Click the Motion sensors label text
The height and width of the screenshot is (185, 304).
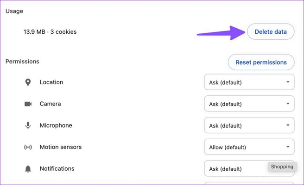pyautogui.click(x=61, y=147)
